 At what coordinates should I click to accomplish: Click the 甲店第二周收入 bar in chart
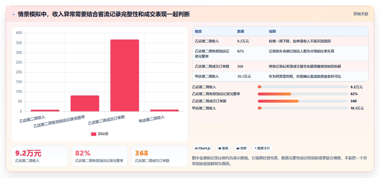click(164, 111)
